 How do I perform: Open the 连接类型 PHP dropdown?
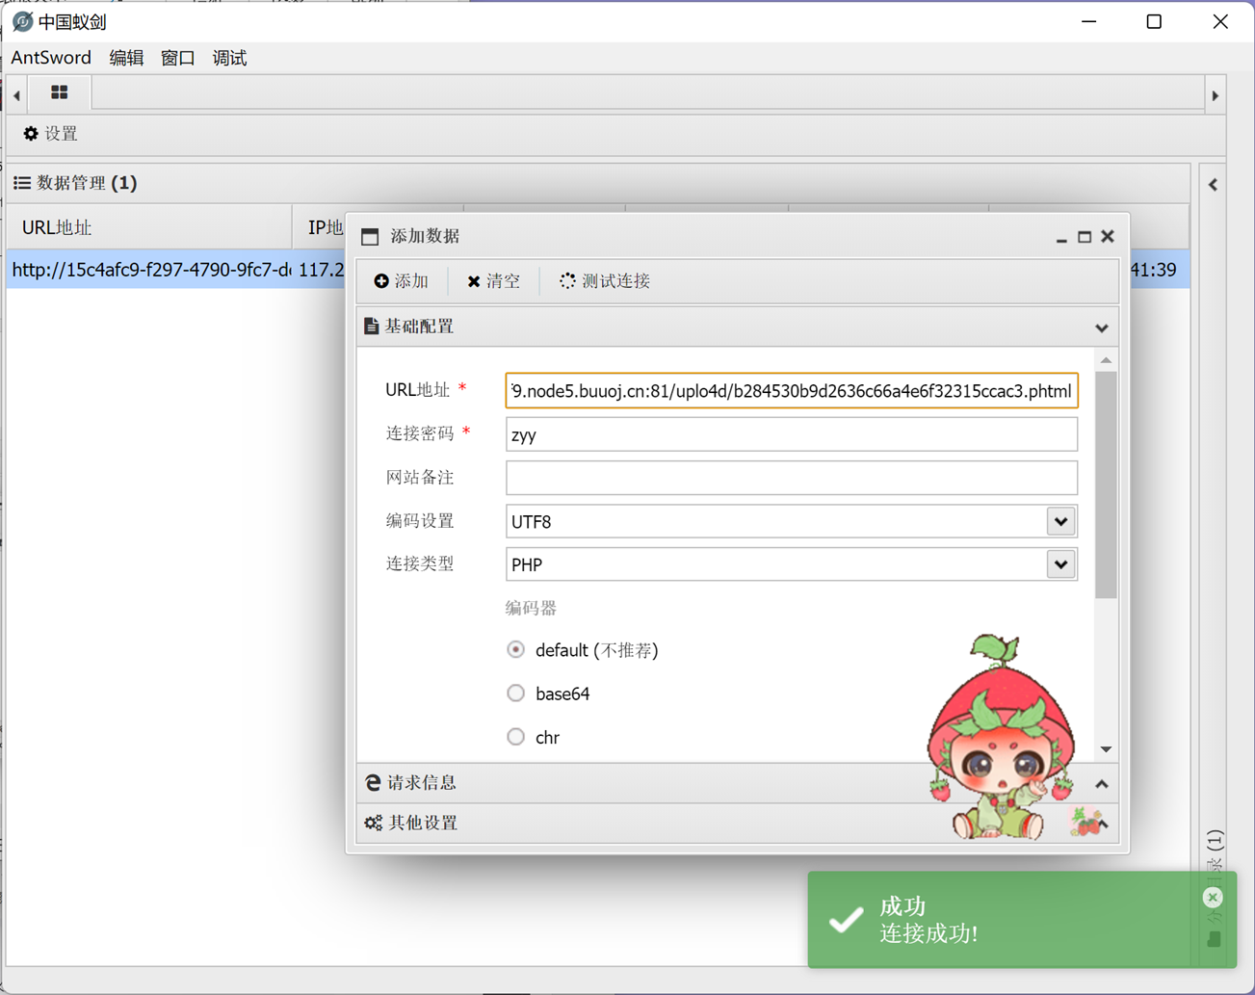click(1059, 564)
